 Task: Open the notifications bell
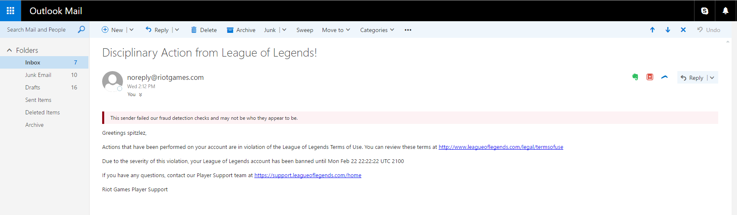[725, 11]
